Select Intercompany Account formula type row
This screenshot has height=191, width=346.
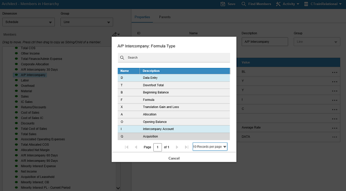[173, 129]
